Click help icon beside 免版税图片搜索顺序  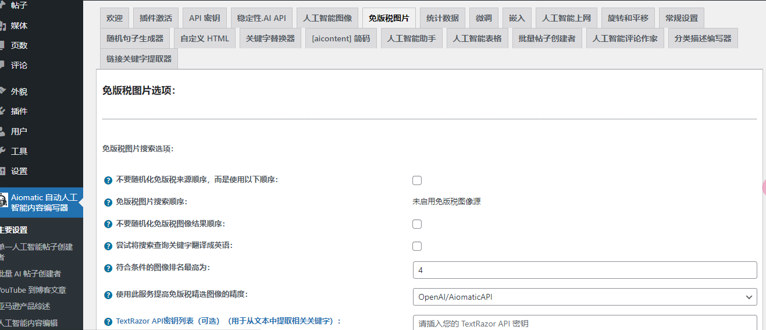coord(108,203)
